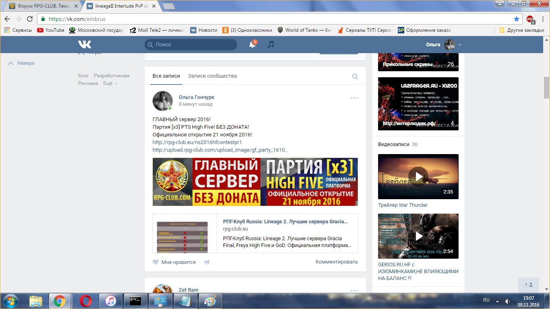Image resolution: width=550 pixels, height=309 pixels.
Task: Reload the page with the refresh icon
Action: coord(30,19)
